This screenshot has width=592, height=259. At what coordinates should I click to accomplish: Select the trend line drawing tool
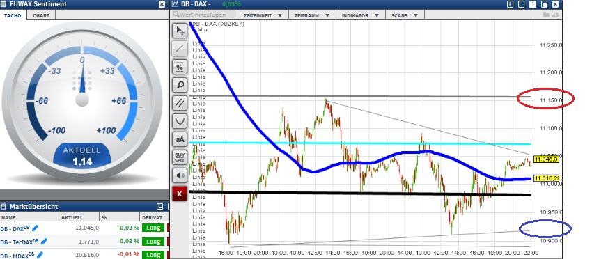180,49
